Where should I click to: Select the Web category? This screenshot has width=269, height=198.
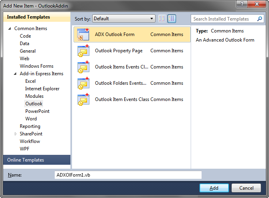click(x=25, y=59)
